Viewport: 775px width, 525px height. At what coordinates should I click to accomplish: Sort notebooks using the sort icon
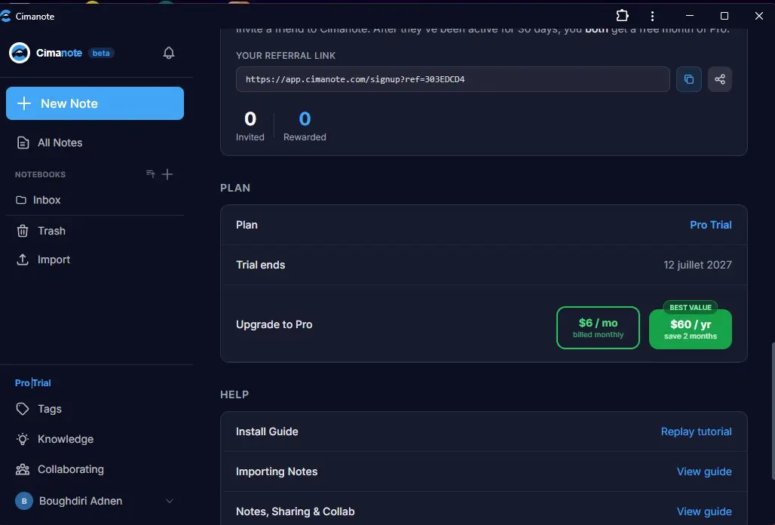[151, 174]
